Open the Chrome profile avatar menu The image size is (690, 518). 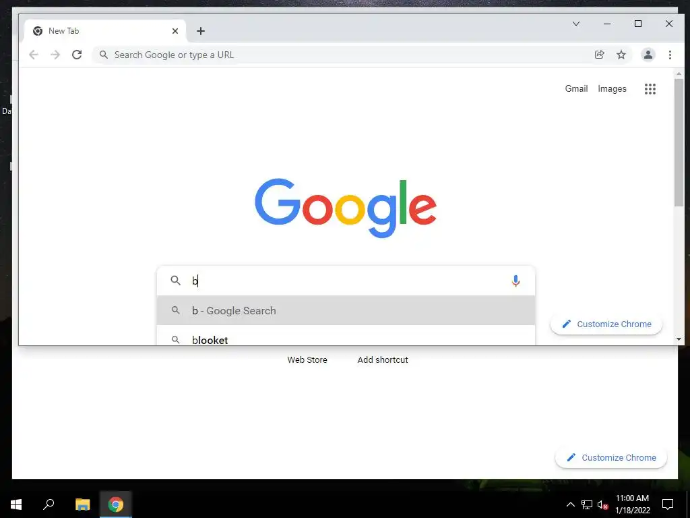648,55
